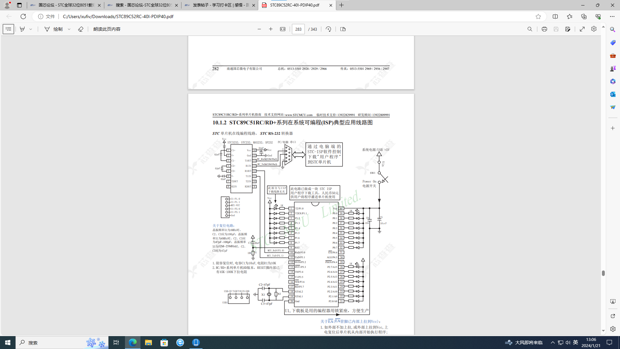Open Windows Start menu
Image resolution: width=620 pixels, height=349 pixels.
[8, 343]
